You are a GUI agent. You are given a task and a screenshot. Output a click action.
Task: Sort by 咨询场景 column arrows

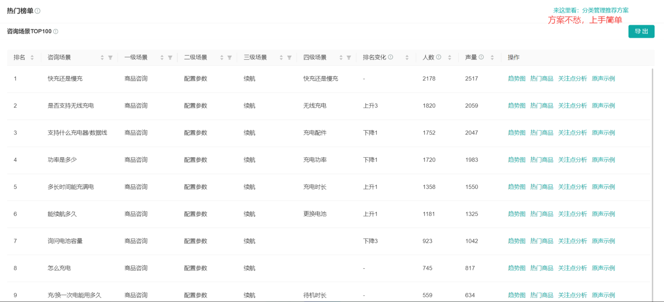click(102, 57)
